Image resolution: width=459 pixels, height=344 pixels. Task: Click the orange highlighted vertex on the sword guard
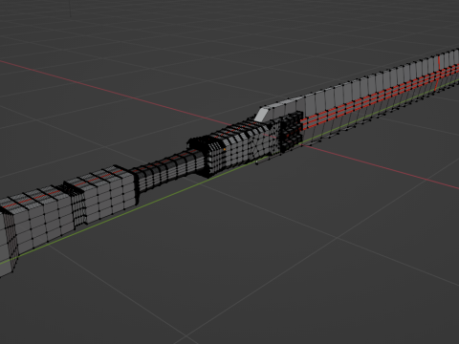click(225, 149)
